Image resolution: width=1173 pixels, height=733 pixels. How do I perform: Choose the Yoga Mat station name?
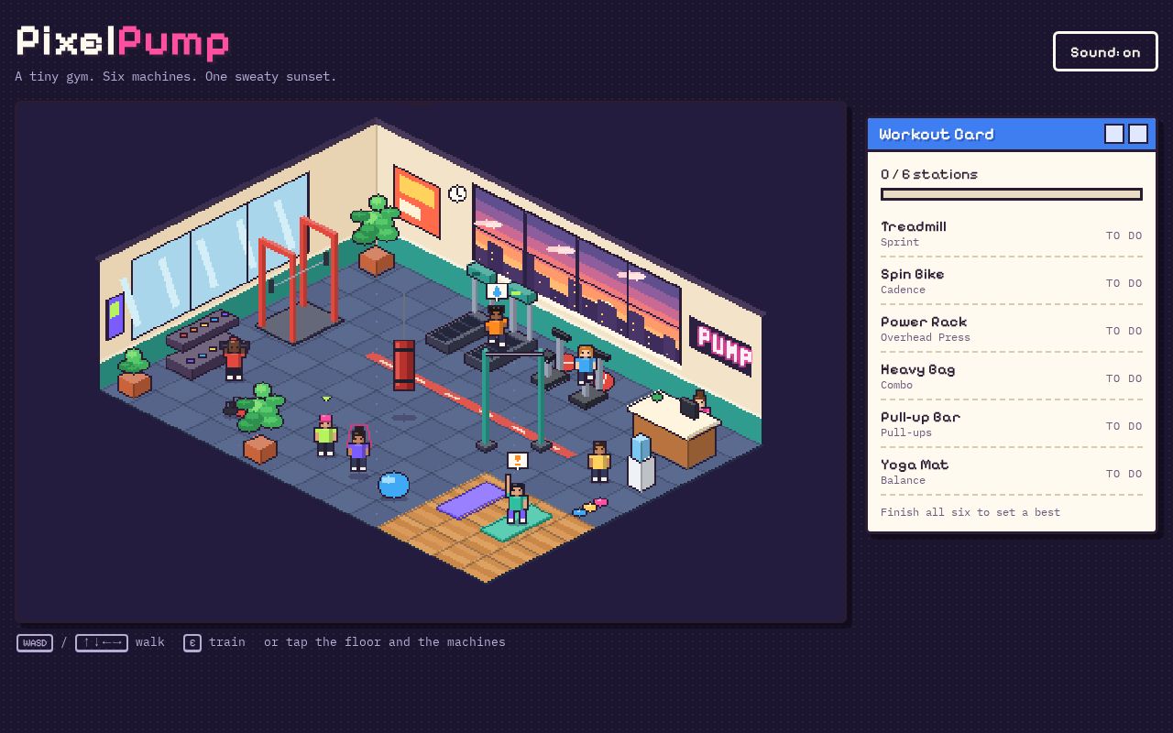pyautogui.click(x=915, y=465)
